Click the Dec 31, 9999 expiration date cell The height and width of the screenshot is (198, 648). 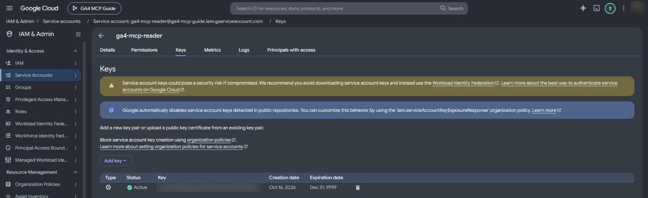[x=323, y=187]
